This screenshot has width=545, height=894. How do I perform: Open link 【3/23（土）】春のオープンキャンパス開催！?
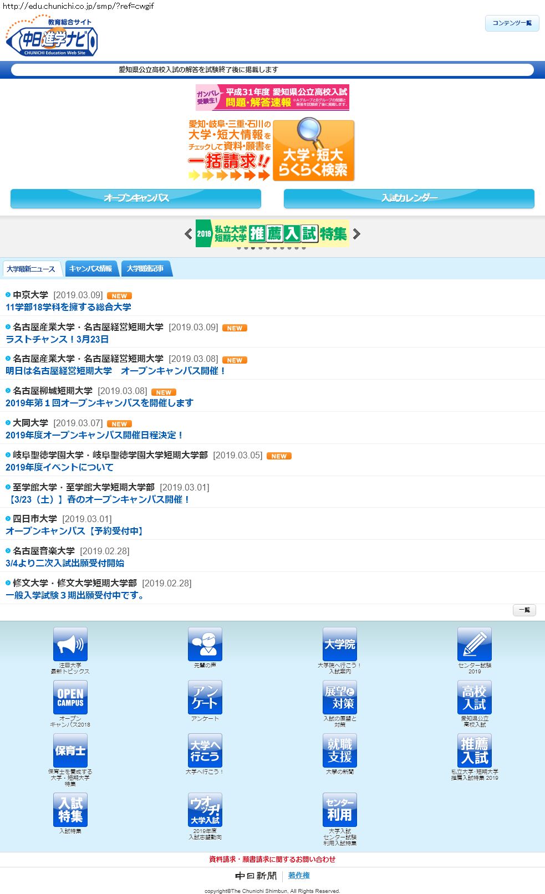tap(98, 499)
